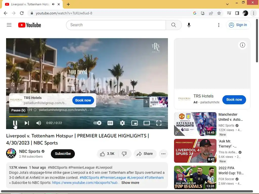Pause the video with the pause button

point(15,123)
